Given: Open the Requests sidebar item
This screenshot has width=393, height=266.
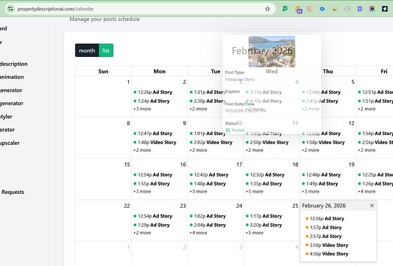Looking at the screenshot, I should [x=13, y=192].
